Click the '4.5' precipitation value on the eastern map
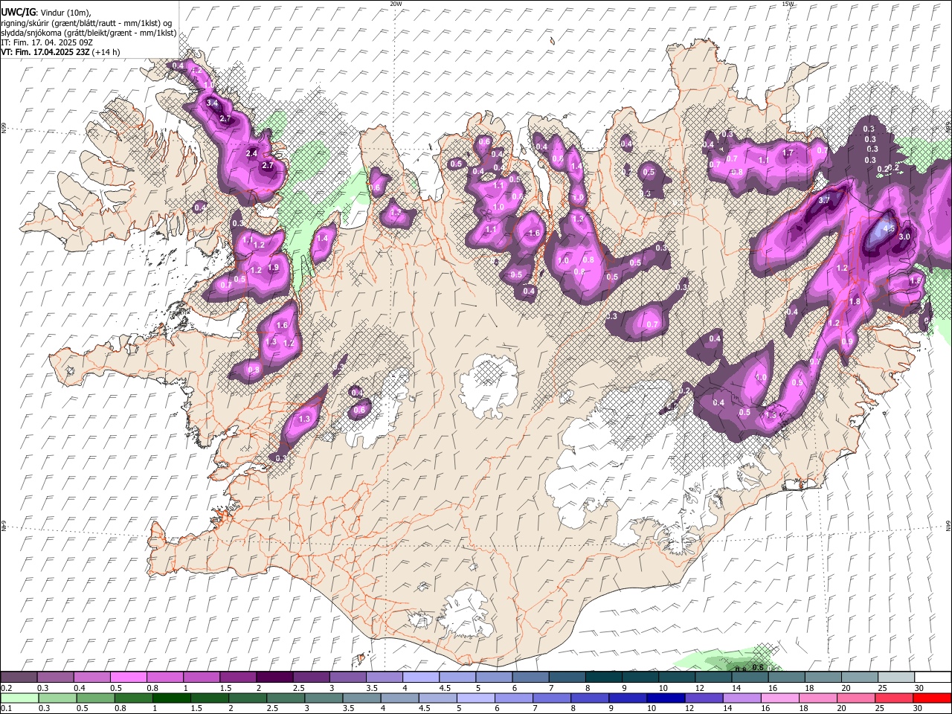The height and width of the screenshot is (714, 952). [x=888, y=230]
